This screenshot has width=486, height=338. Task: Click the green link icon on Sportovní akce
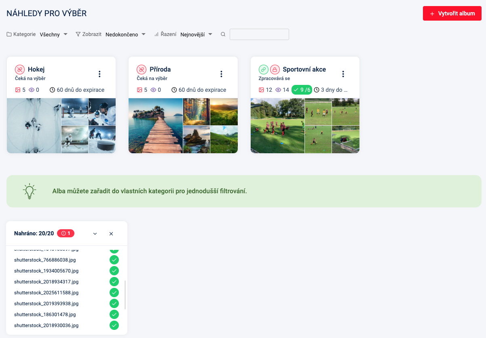coord(264,70)
